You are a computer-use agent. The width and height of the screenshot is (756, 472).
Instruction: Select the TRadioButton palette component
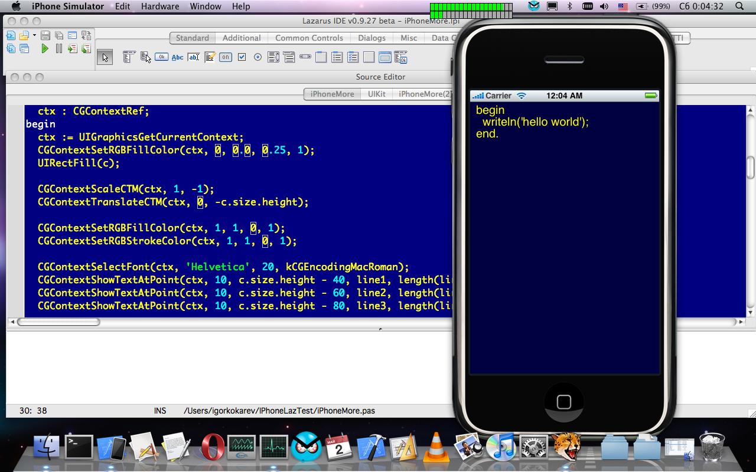258,57
